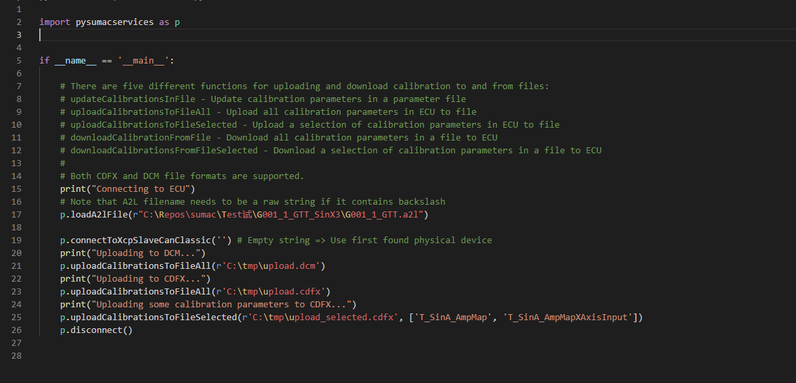Click line number 17 in the gutter
This screenshot has width=796, height=383.
click(16, 215)
